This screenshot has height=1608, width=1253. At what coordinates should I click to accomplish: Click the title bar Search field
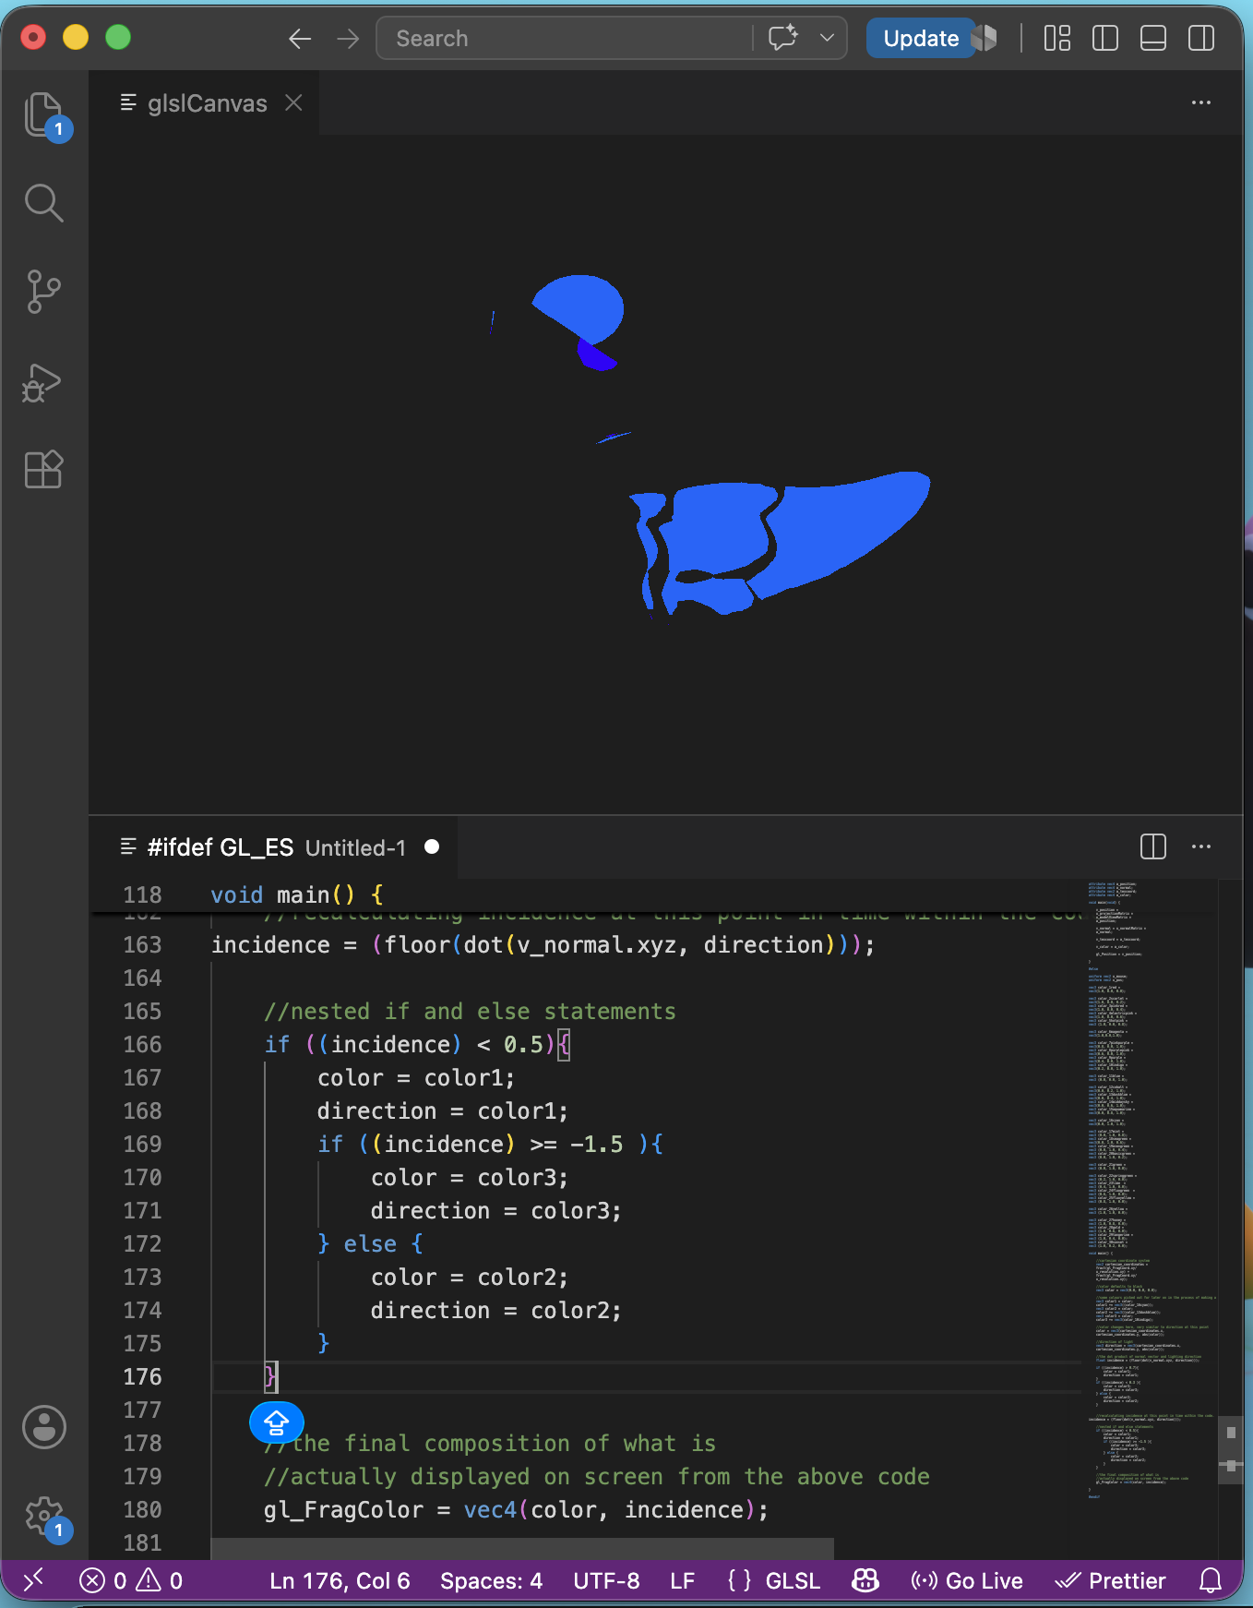[565, 39]
